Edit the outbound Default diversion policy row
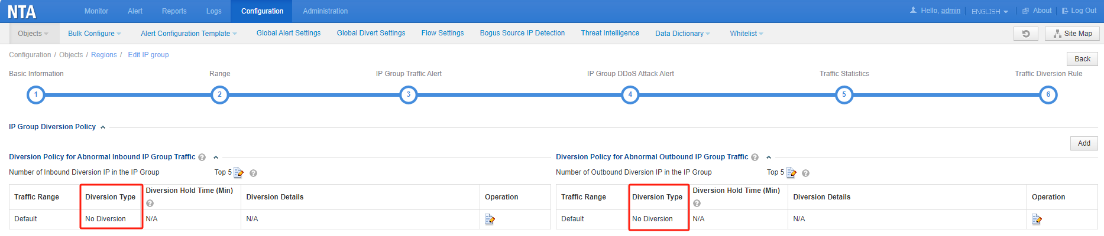 [1036, 219]
